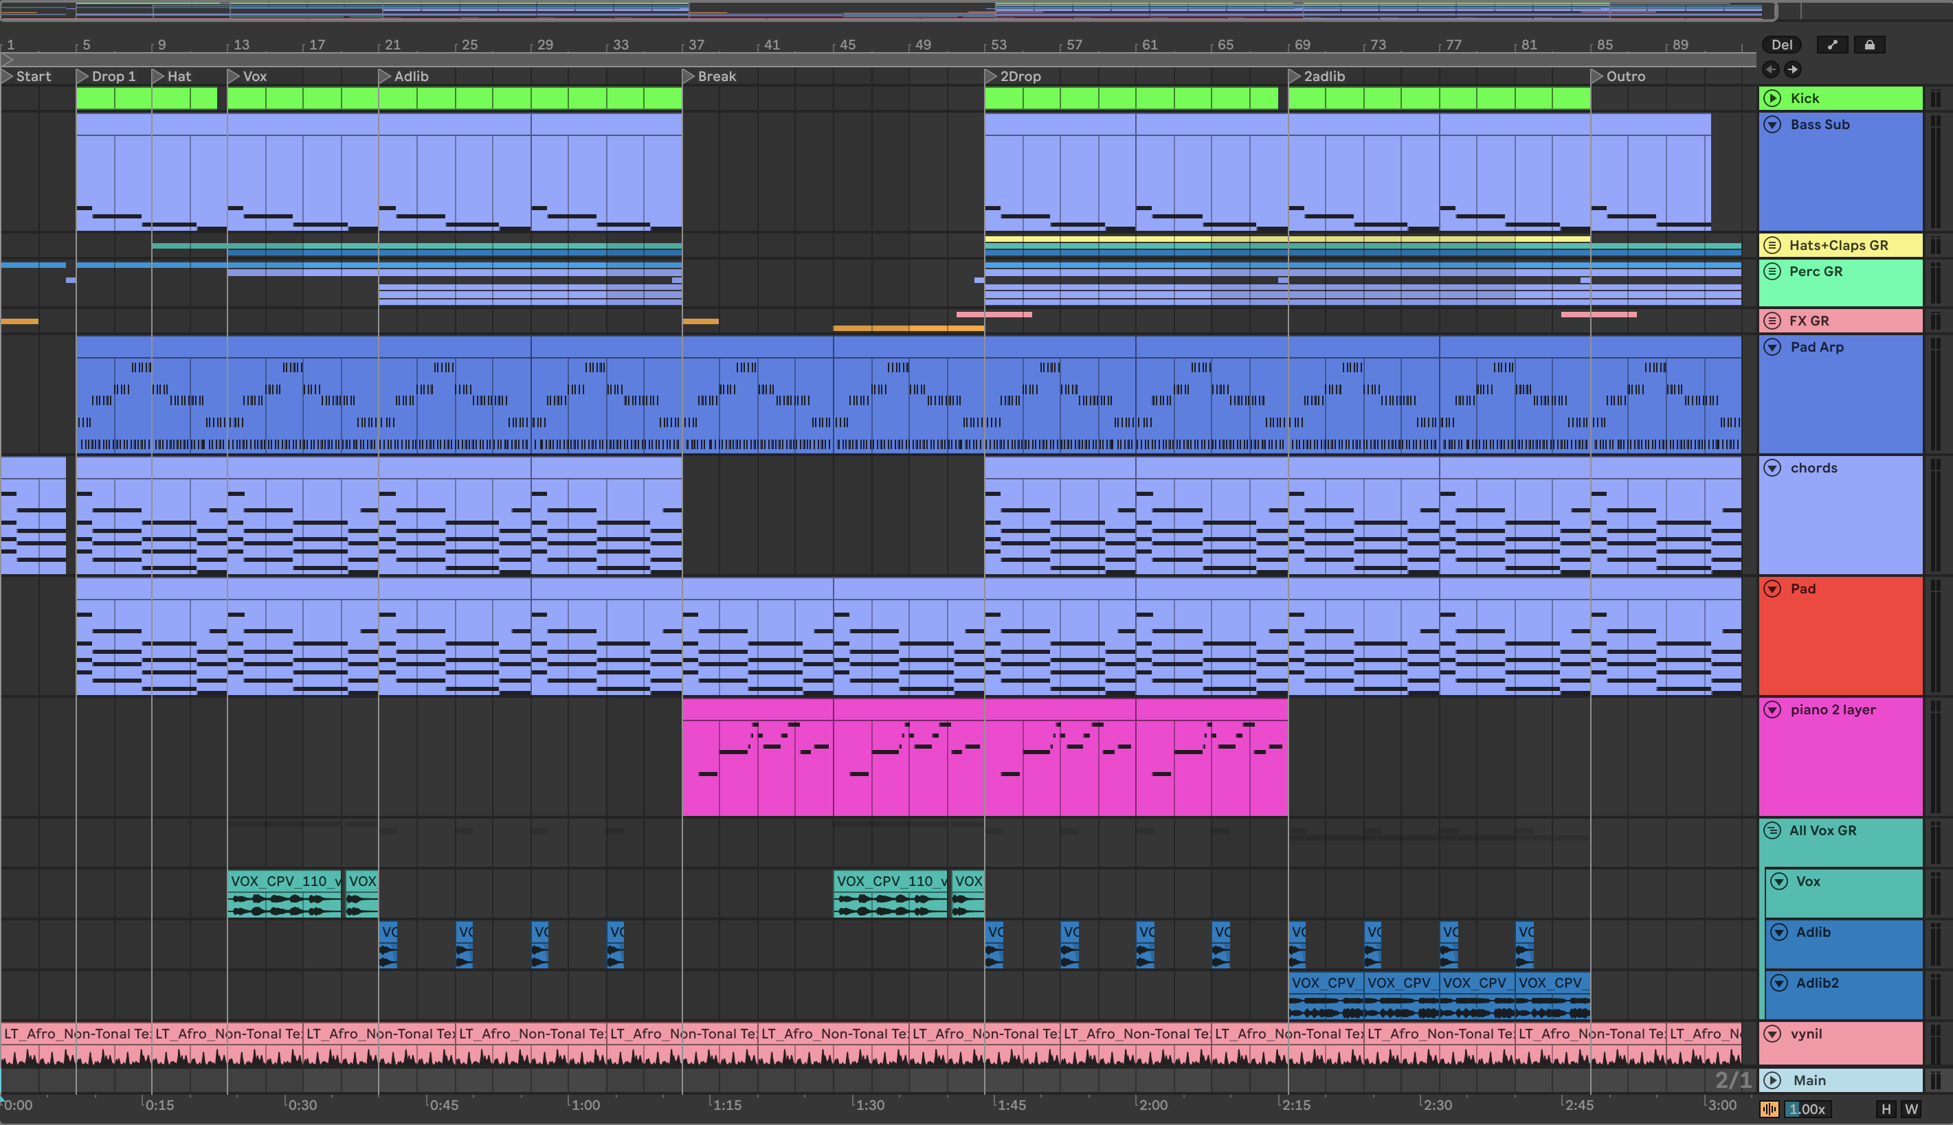The width and height of the screenshot is (1953, 1125).
Task: Jump to next locator arrow
Action: click(x=1792, y=69)
